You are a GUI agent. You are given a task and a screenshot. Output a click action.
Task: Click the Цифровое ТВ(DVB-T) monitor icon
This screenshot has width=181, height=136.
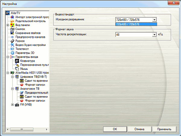(x=17, y=77)
